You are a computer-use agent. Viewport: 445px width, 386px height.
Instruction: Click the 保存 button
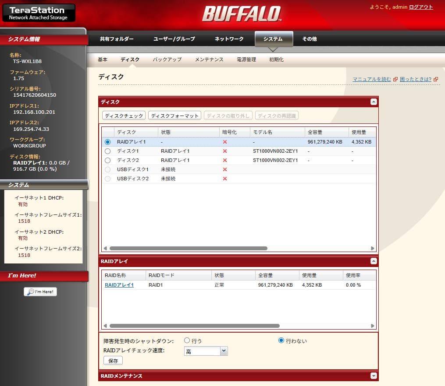coord(113,361)
